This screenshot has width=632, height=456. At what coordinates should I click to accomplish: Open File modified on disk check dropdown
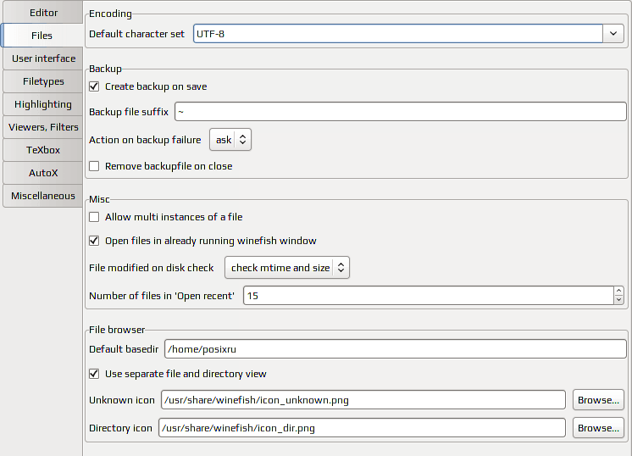coord(287,267)
